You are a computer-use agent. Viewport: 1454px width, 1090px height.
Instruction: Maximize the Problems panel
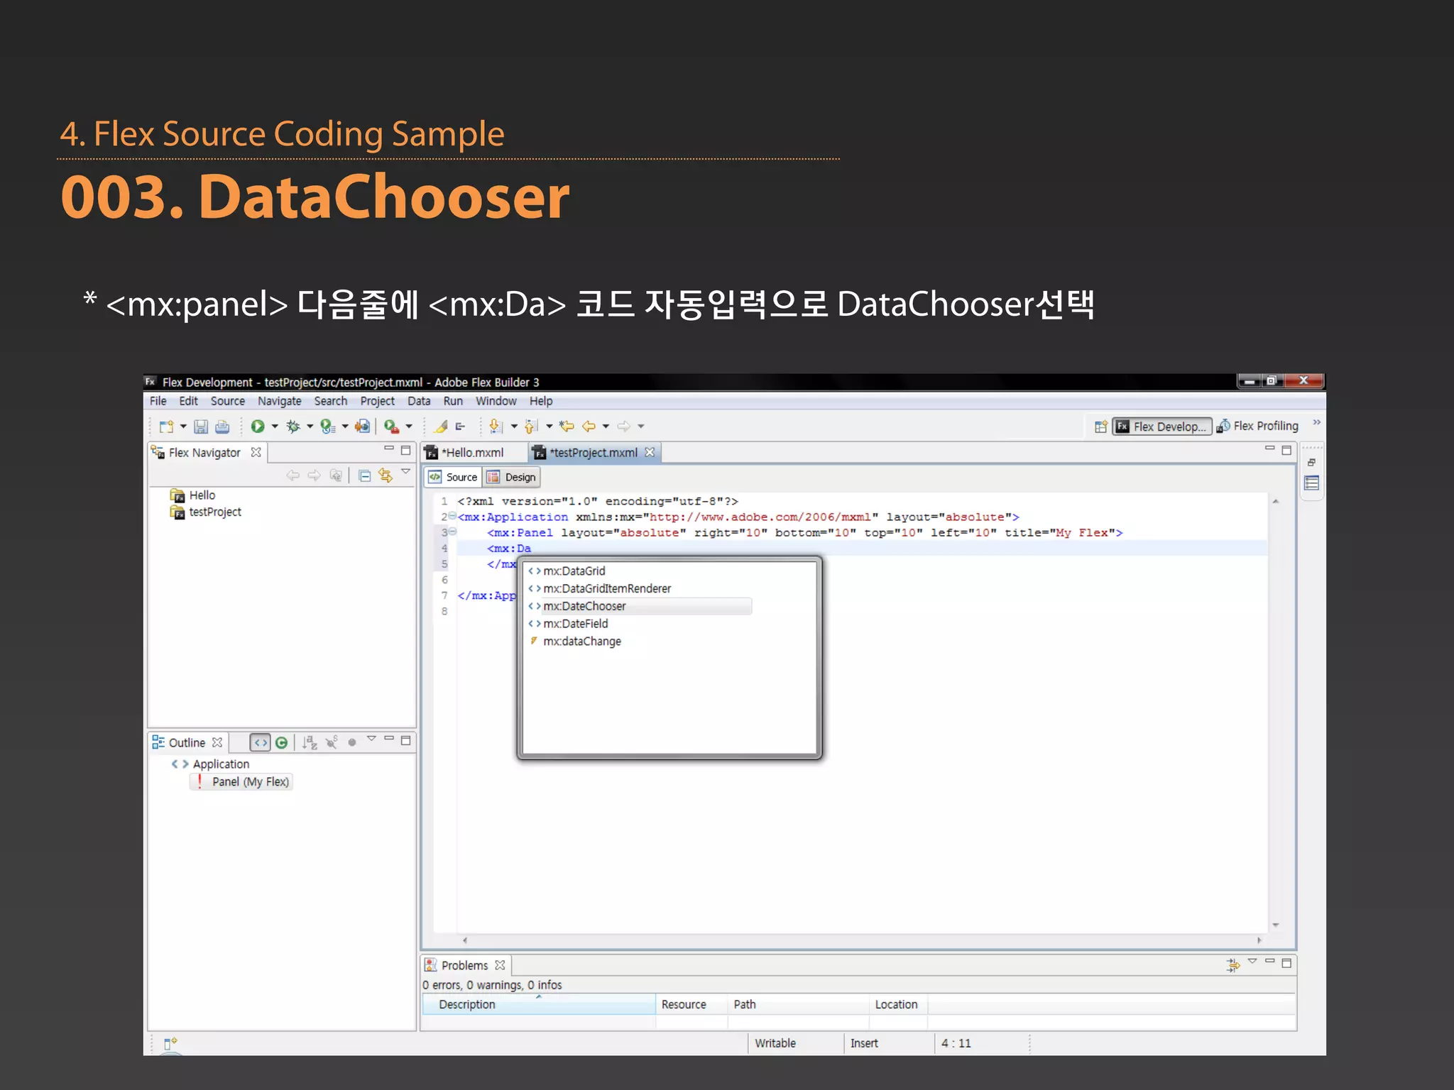pos(1286,964)
